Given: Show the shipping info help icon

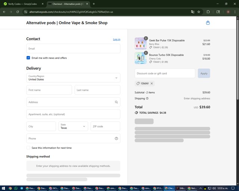Looking at the screenshot, I should 147,98.
